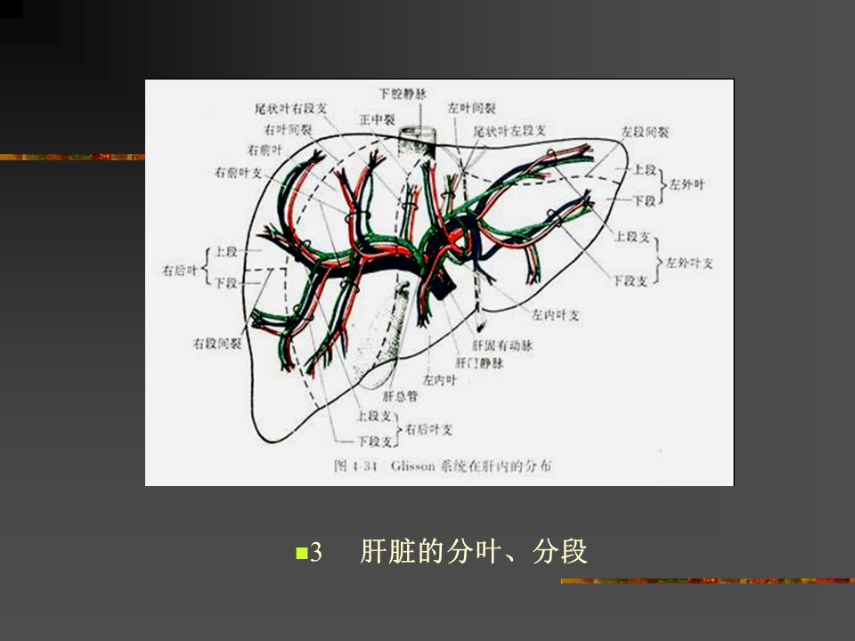Click the green bullet before number 3
The height and width of the screenshot is (641, 855).
301,553
